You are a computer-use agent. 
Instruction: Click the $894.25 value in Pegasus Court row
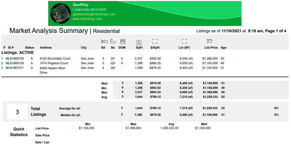155,63
